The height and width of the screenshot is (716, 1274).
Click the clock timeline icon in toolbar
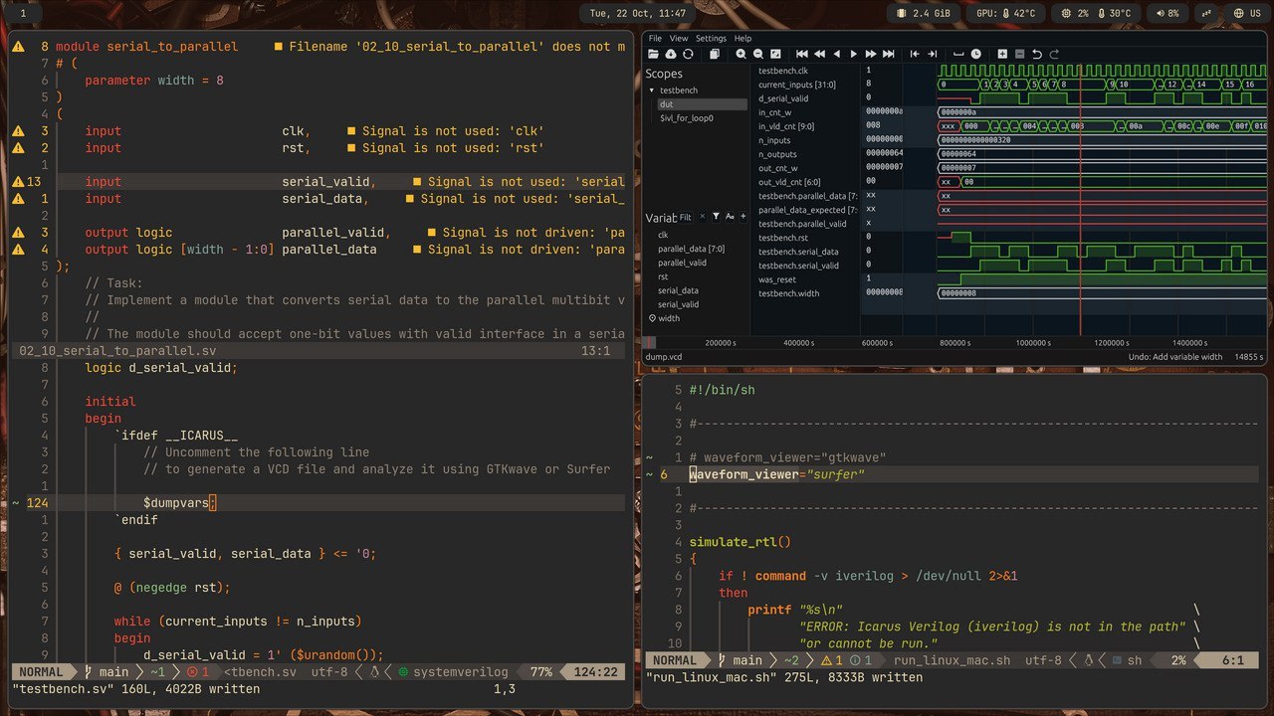(x=975, y=54)
